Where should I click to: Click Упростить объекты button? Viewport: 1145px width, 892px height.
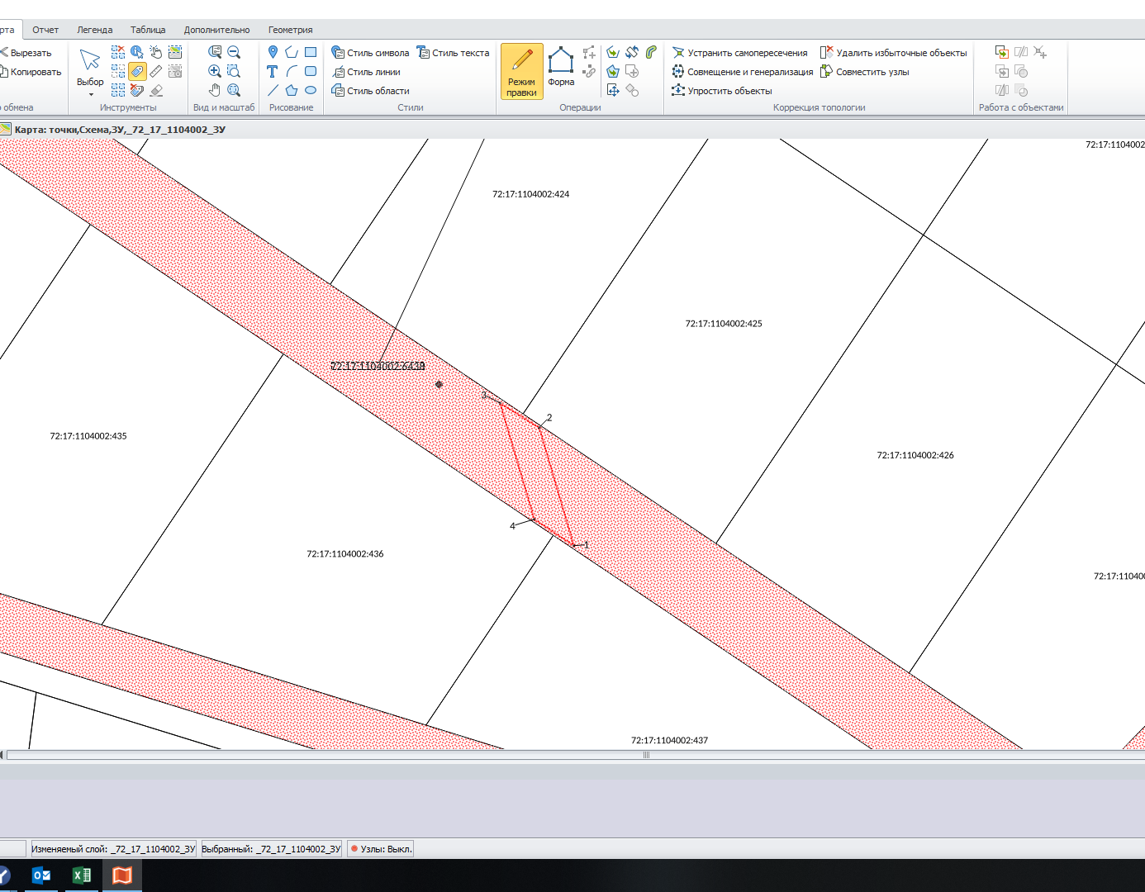pos(722,91)
